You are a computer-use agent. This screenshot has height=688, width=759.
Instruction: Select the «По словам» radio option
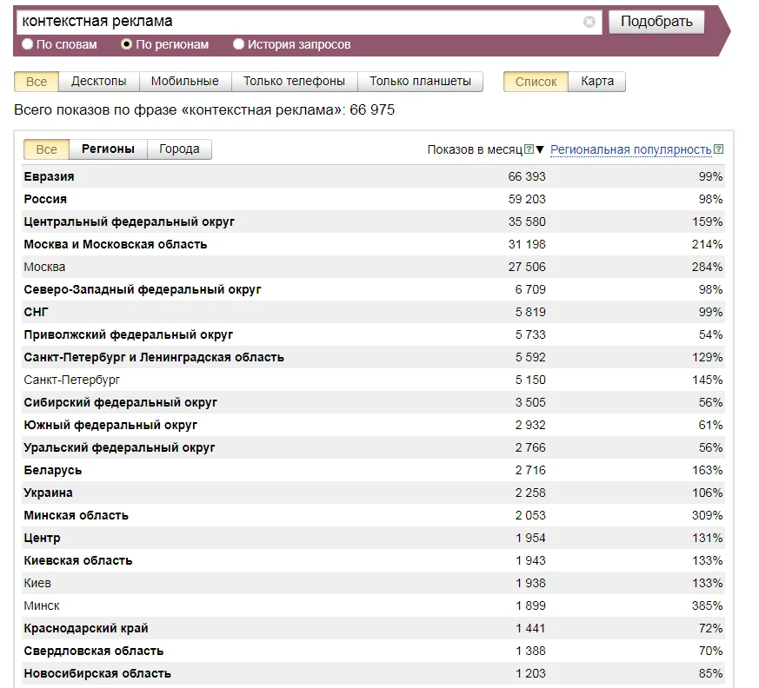click(29, 42)
